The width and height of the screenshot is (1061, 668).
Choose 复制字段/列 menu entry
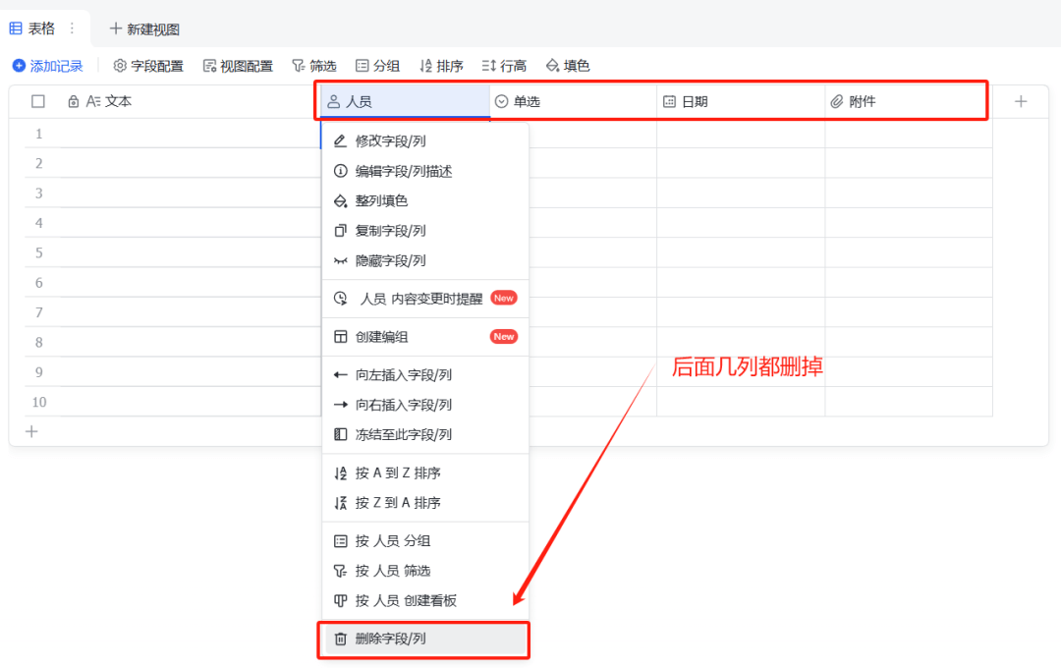tap(425, 231)
